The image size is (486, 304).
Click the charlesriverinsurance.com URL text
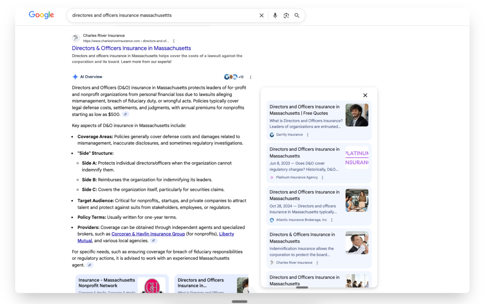(x=126, y=41)
